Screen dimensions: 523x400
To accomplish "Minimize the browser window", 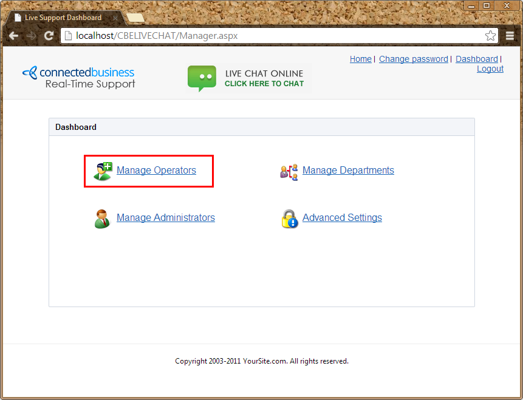I will pos(471,5).
